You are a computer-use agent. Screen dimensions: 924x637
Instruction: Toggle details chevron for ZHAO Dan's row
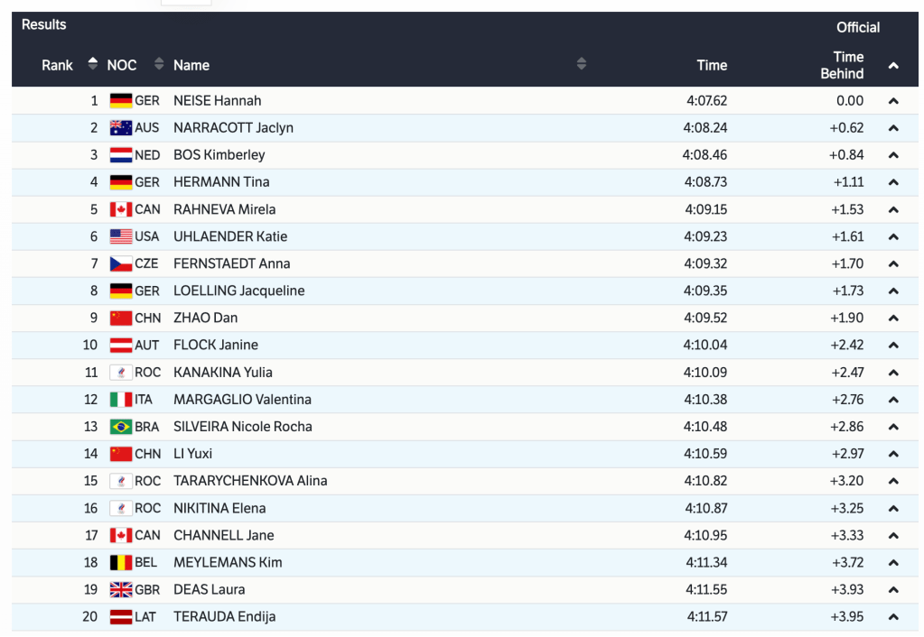(x=893, y=318)
